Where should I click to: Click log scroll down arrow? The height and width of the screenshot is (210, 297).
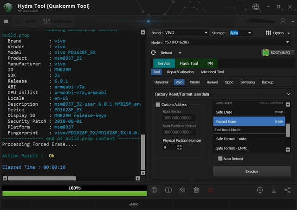[143, 173]
